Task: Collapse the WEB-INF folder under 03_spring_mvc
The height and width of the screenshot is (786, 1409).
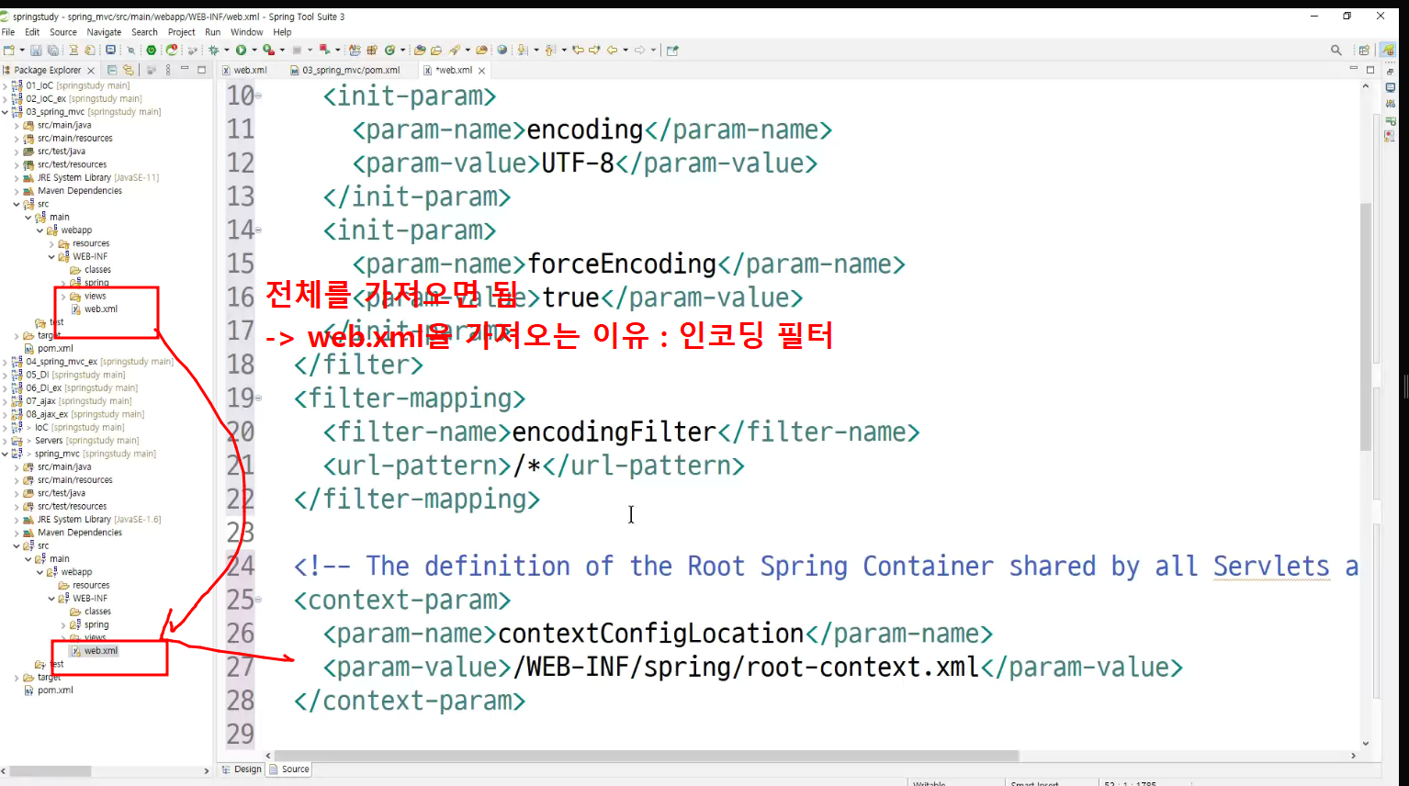Action: click(51, 257)
